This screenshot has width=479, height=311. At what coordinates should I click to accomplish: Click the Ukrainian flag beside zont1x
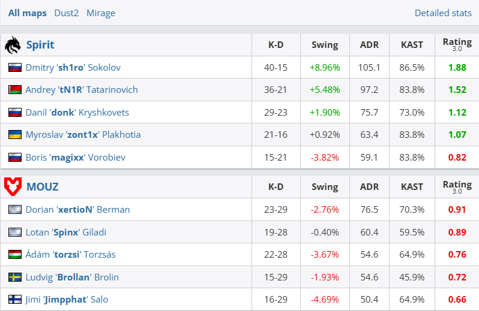(x=15, y=135)
